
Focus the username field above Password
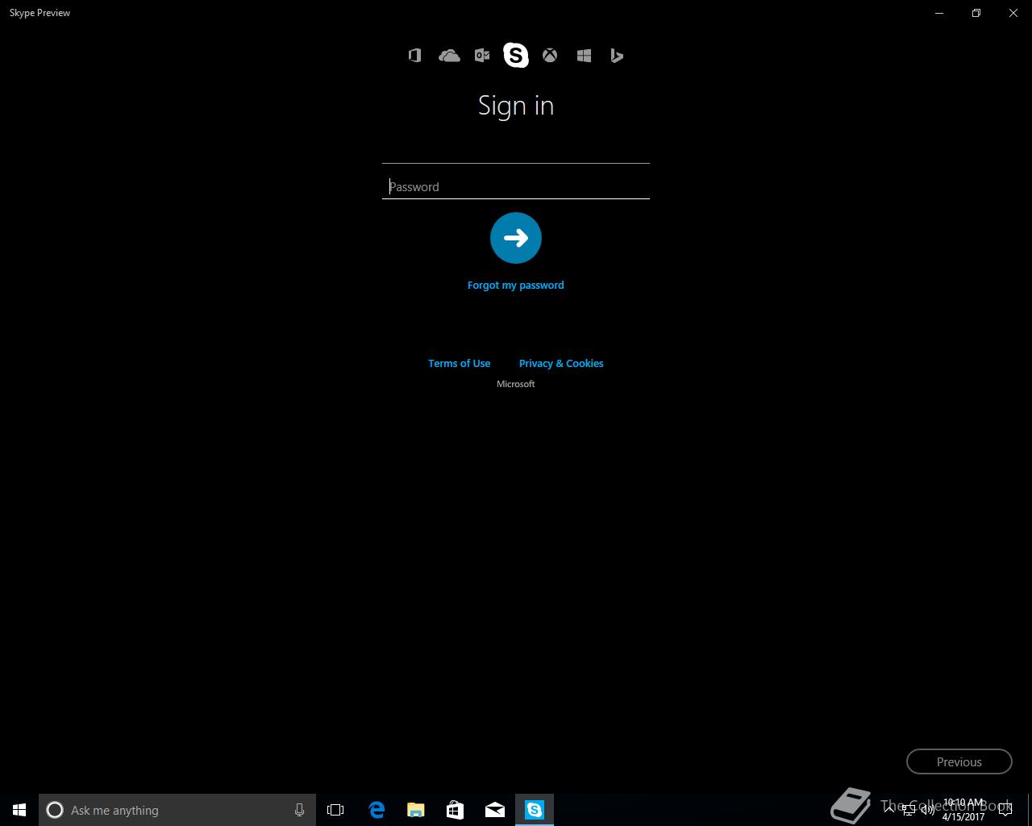click(x=516, y=151)
